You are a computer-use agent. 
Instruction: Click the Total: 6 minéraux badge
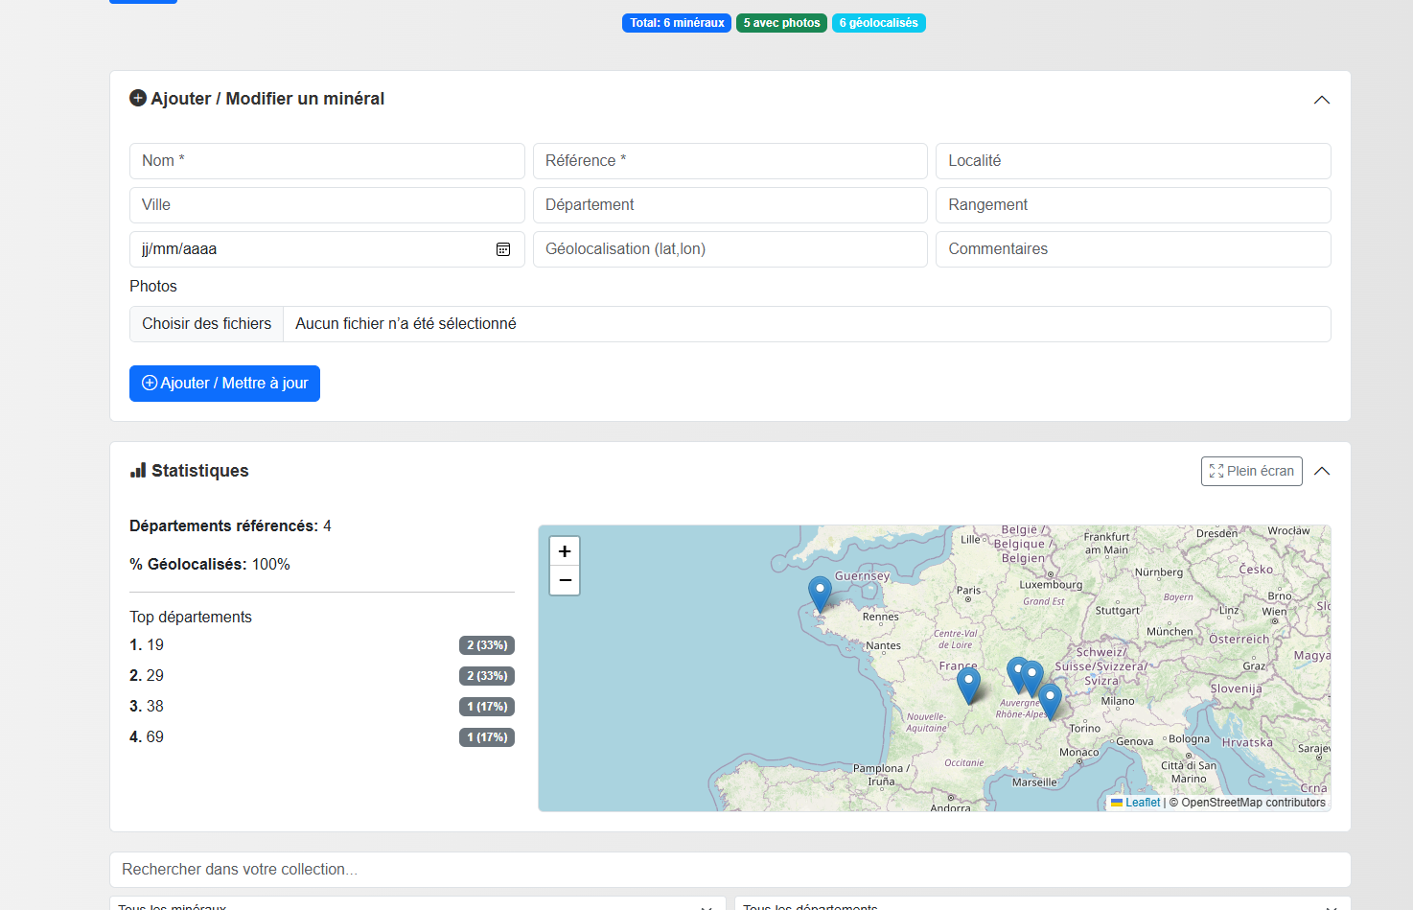pos(677,23)
